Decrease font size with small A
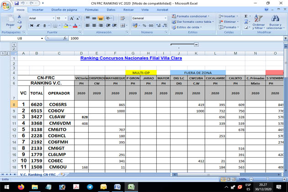The width and height of the screenshot is (288, 192). pos(78,18)
